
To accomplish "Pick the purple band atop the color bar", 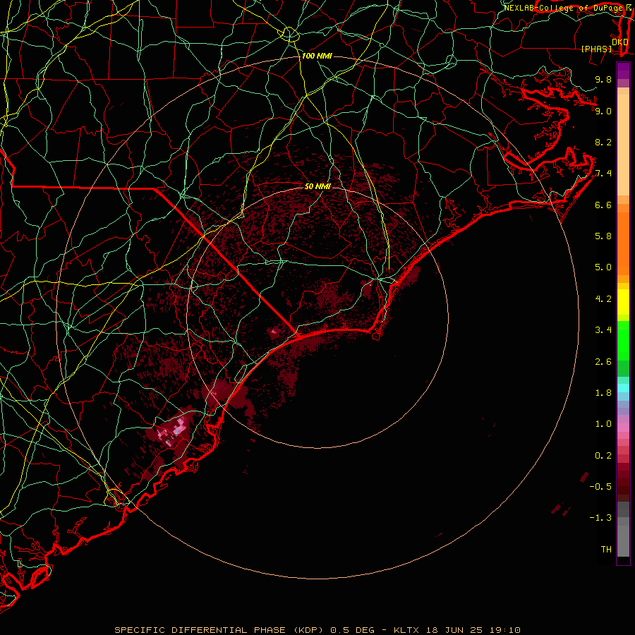I will (x=623, y=71).
